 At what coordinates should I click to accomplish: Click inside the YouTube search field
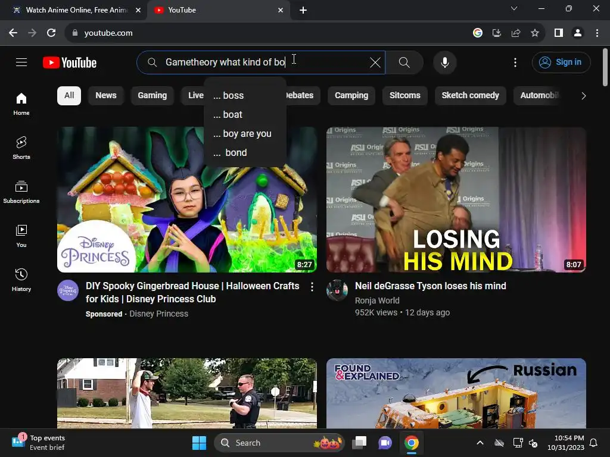click(x=261, y=62)
